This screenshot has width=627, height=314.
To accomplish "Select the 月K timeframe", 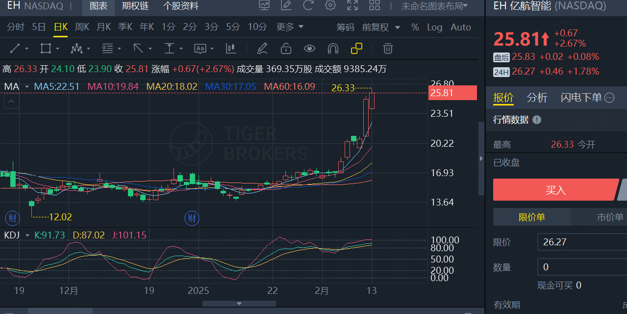I will [103, 27].
